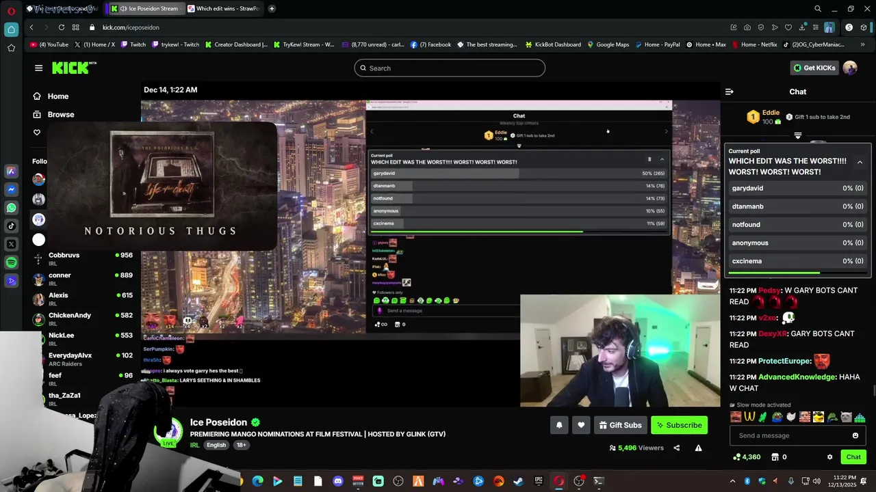The width and height of the screenshot is (876, 492).
Task: Open Steam from the taskbar
Action: click(519, 481)
